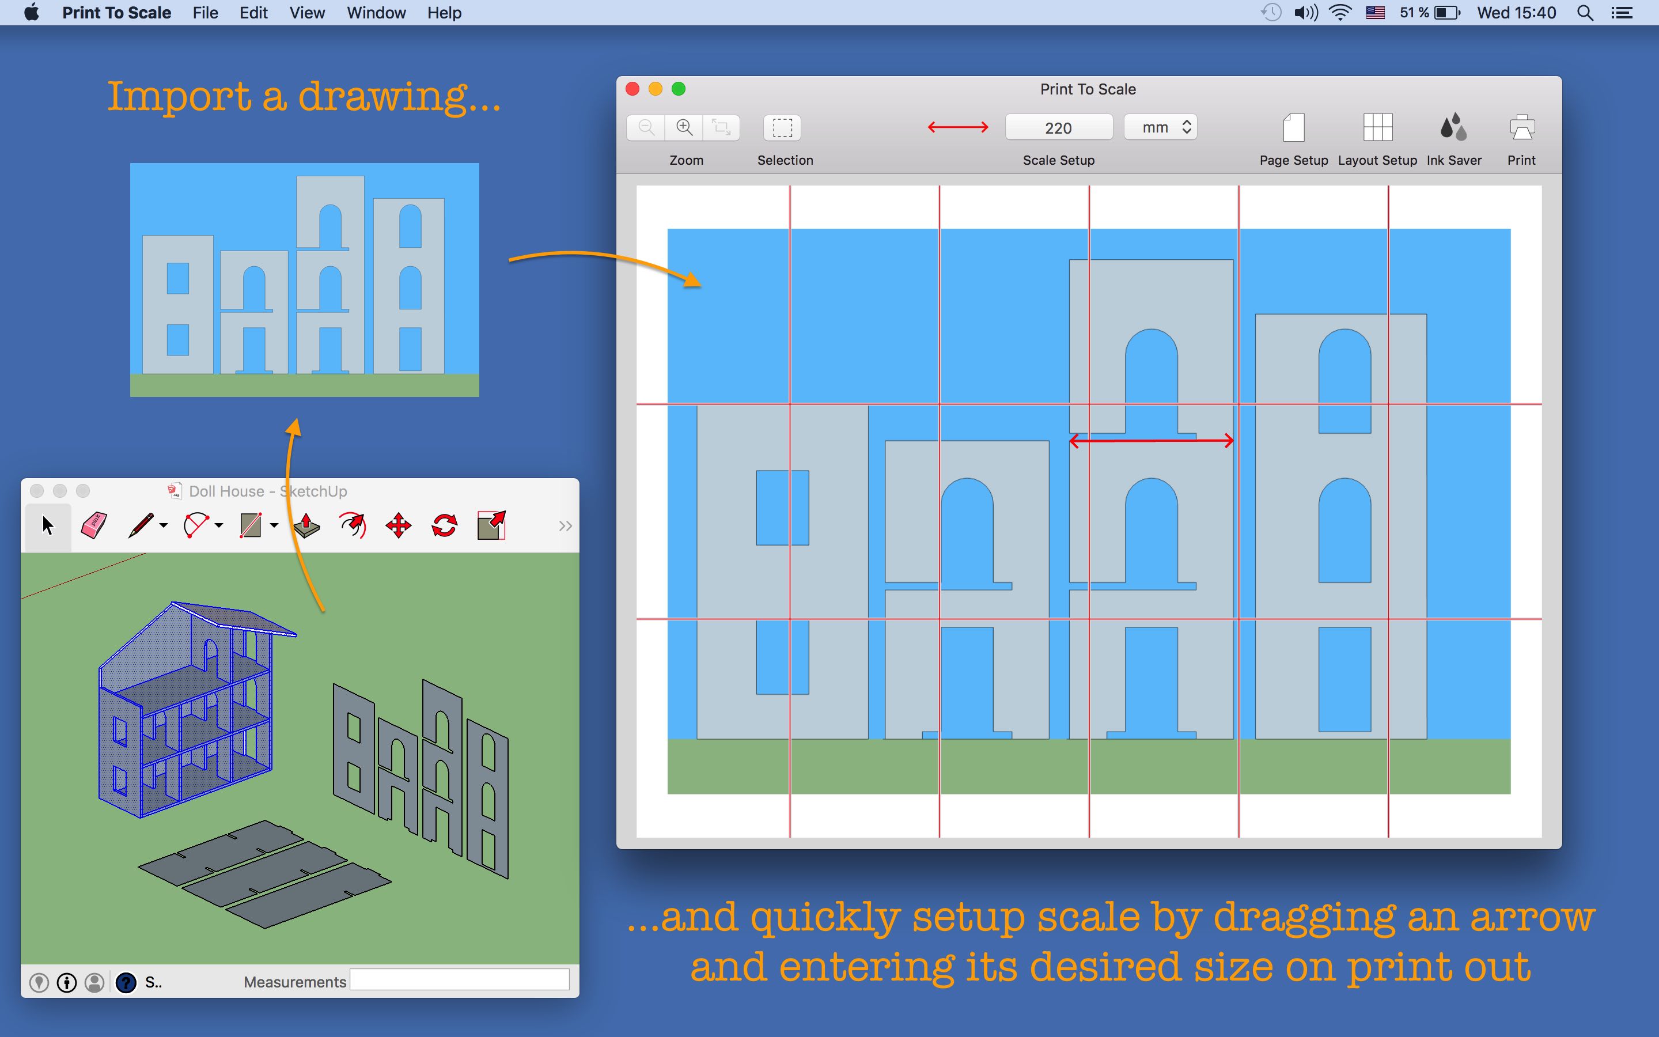The width and height of the screenshot is (1659, 1037).
Task: Open the File menu
Action: [205, 13]
